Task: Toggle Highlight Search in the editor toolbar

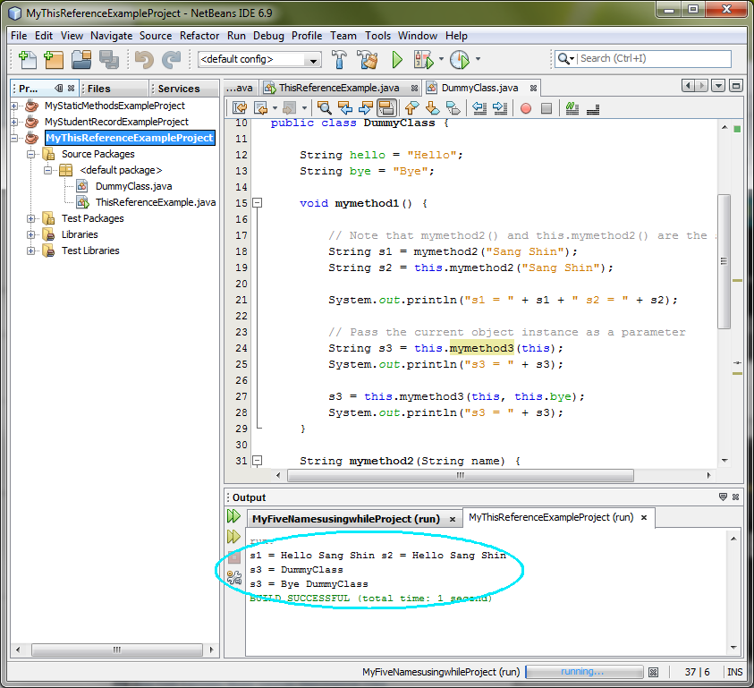Action: [386, 107]
